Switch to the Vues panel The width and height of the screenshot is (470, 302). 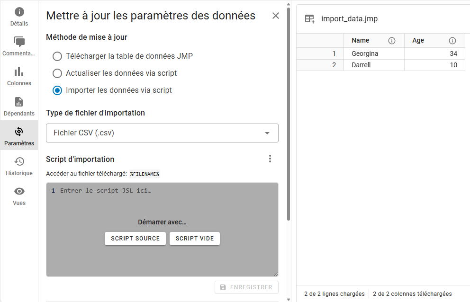pos(19,196)
